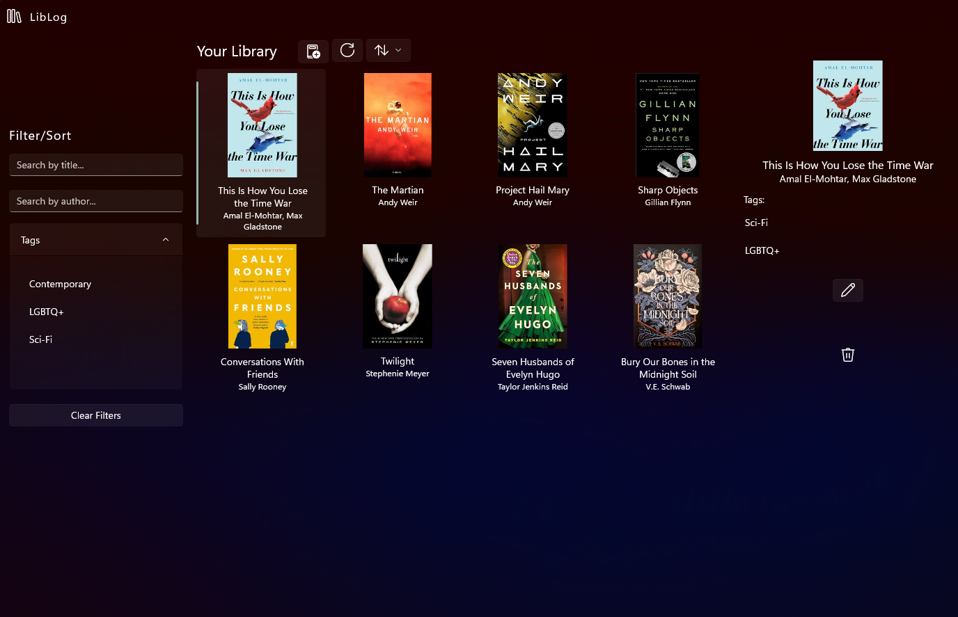Click 'Gillian Flynn' author text
Image resolution: width=958 pixels, height=617 pixels.
click(x=668, y=202)
